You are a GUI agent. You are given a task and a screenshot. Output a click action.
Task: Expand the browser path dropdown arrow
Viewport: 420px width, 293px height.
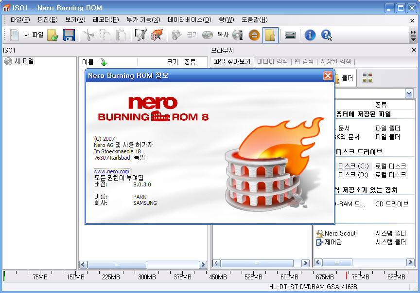(x=409, y=93)
